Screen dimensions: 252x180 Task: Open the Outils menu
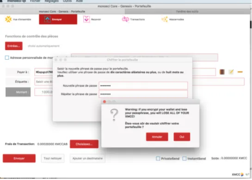click(x=67, y=1)
